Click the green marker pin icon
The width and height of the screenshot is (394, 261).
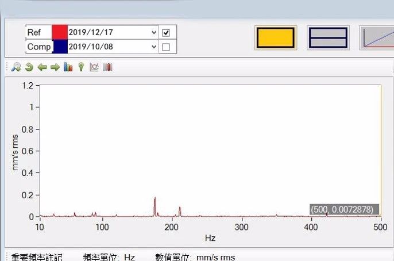point(81,67)
